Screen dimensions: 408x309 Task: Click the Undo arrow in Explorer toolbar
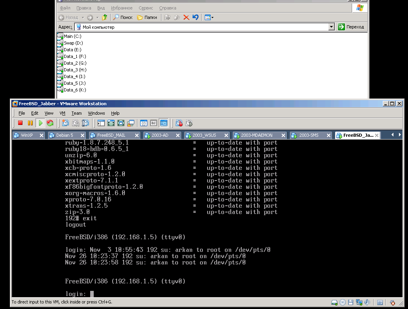[x=195, y=17]
